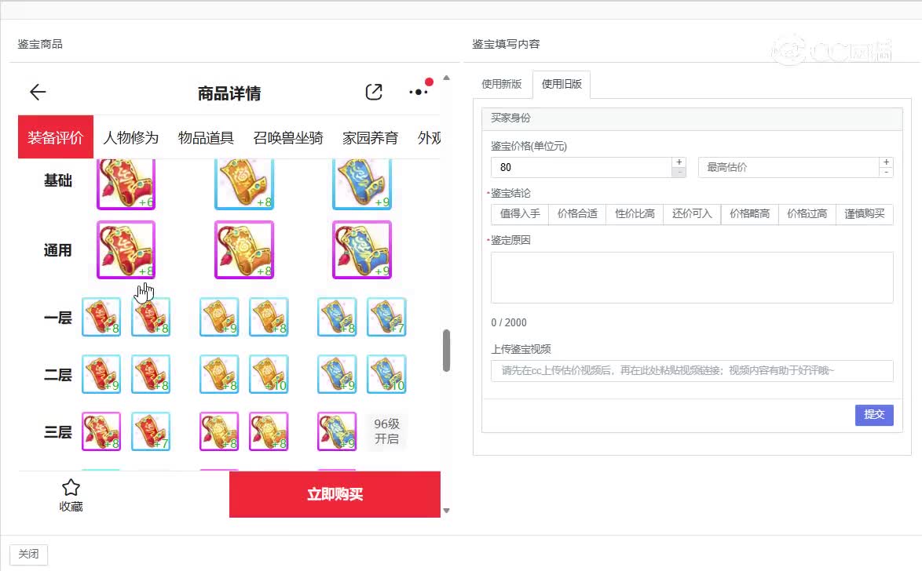This screenshot has width=922, height=571.
Task: Open the 装备评价 tab
Action: pos(55,137)
